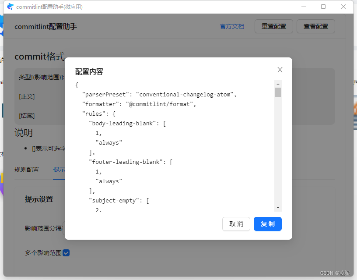This screenshot has height=280, width=357.
Task: Click the 重置配置 reset button
Action: coord(273,26)
